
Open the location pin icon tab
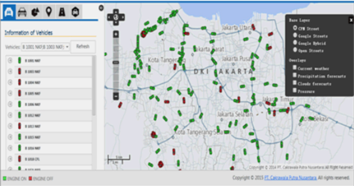tap(49, 12)
